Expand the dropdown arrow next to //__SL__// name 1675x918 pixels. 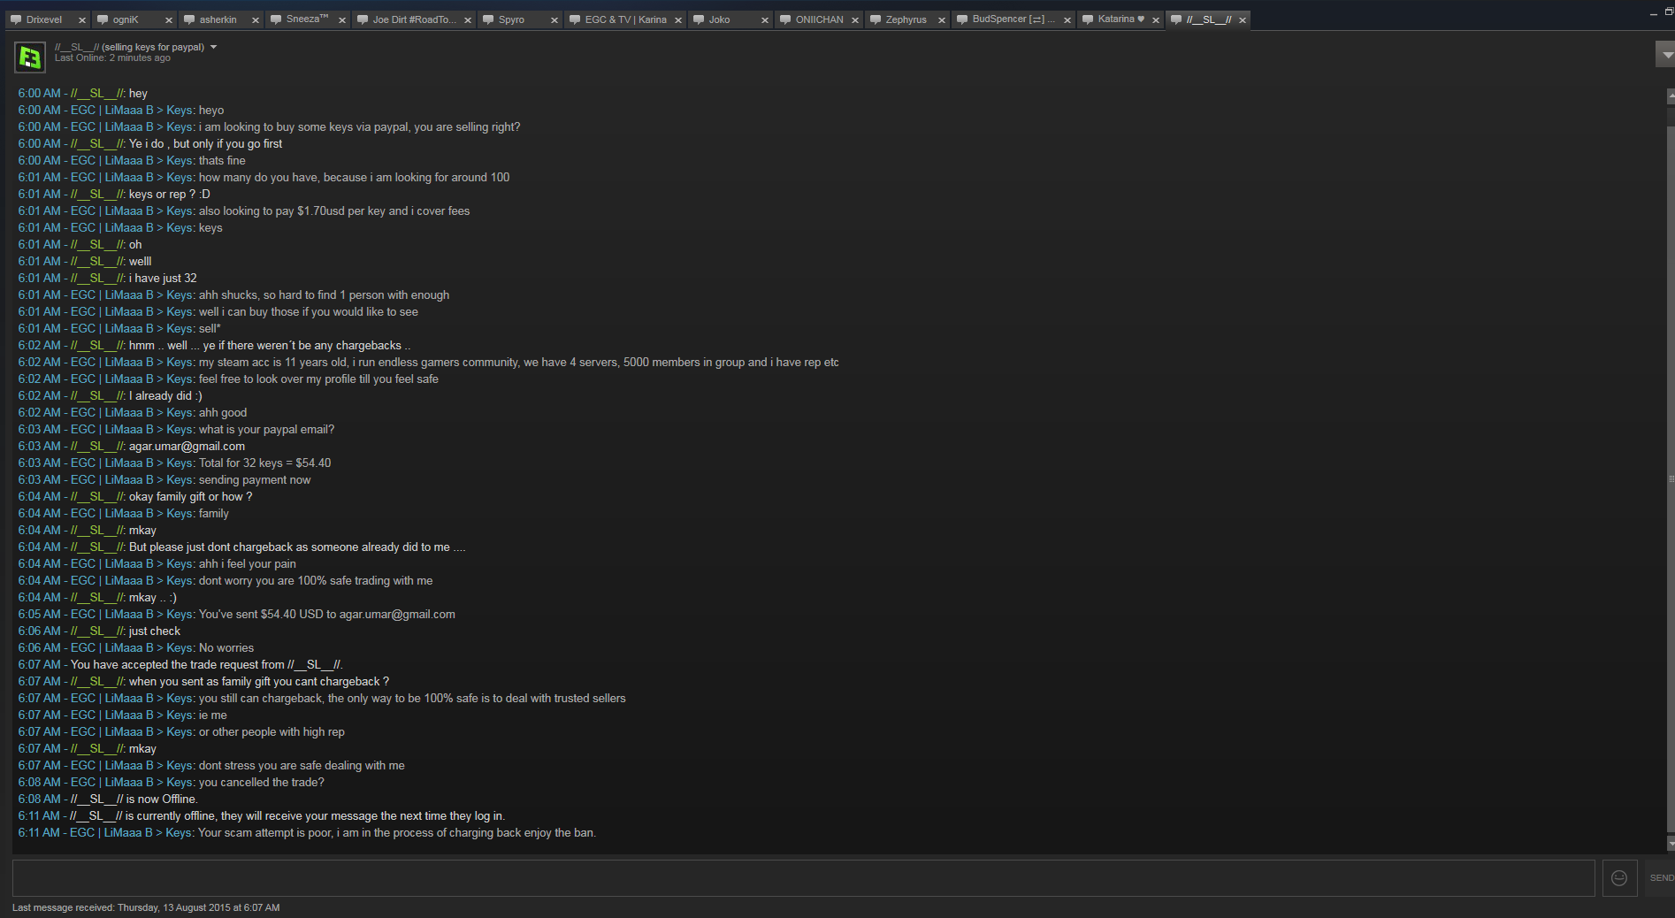point(213,47)
